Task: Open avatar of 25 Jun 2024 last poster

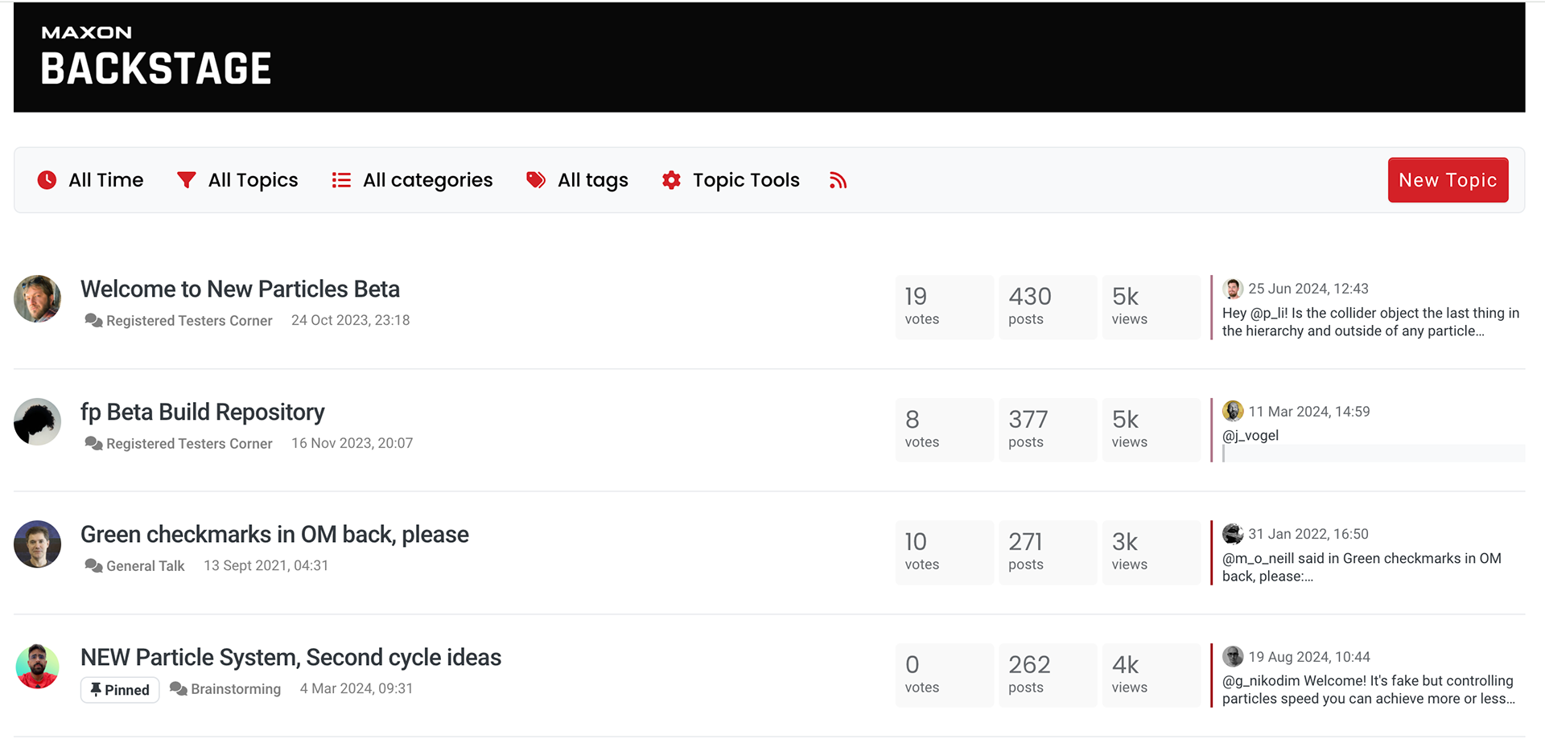Action: [x=1233, y=289]
